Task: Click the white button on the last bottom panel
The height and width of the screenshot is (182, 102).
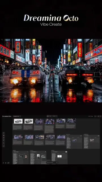Action: [x=66, y=152]
